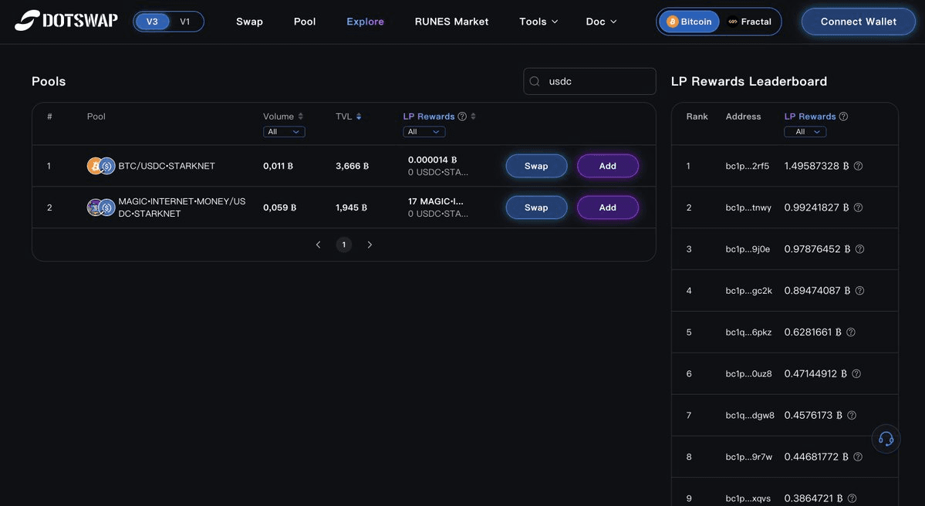This screenshot has width=925, height=506.
Task: Click the 0.000014 LP reward value
Action: pyautogui.click(x=433, y=160)
